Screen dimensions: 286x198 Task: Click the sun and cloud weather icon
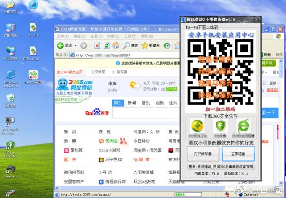coord(135,86)
